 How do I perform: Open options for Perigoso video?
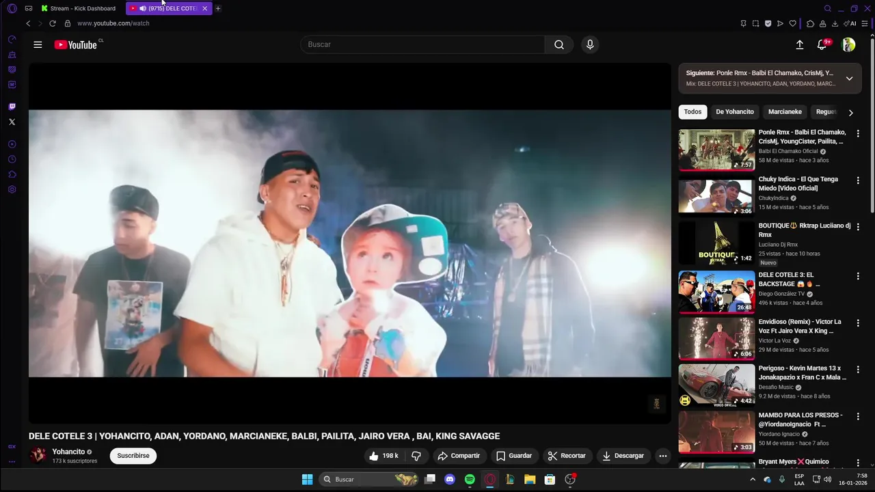click(x=858, y=369)
